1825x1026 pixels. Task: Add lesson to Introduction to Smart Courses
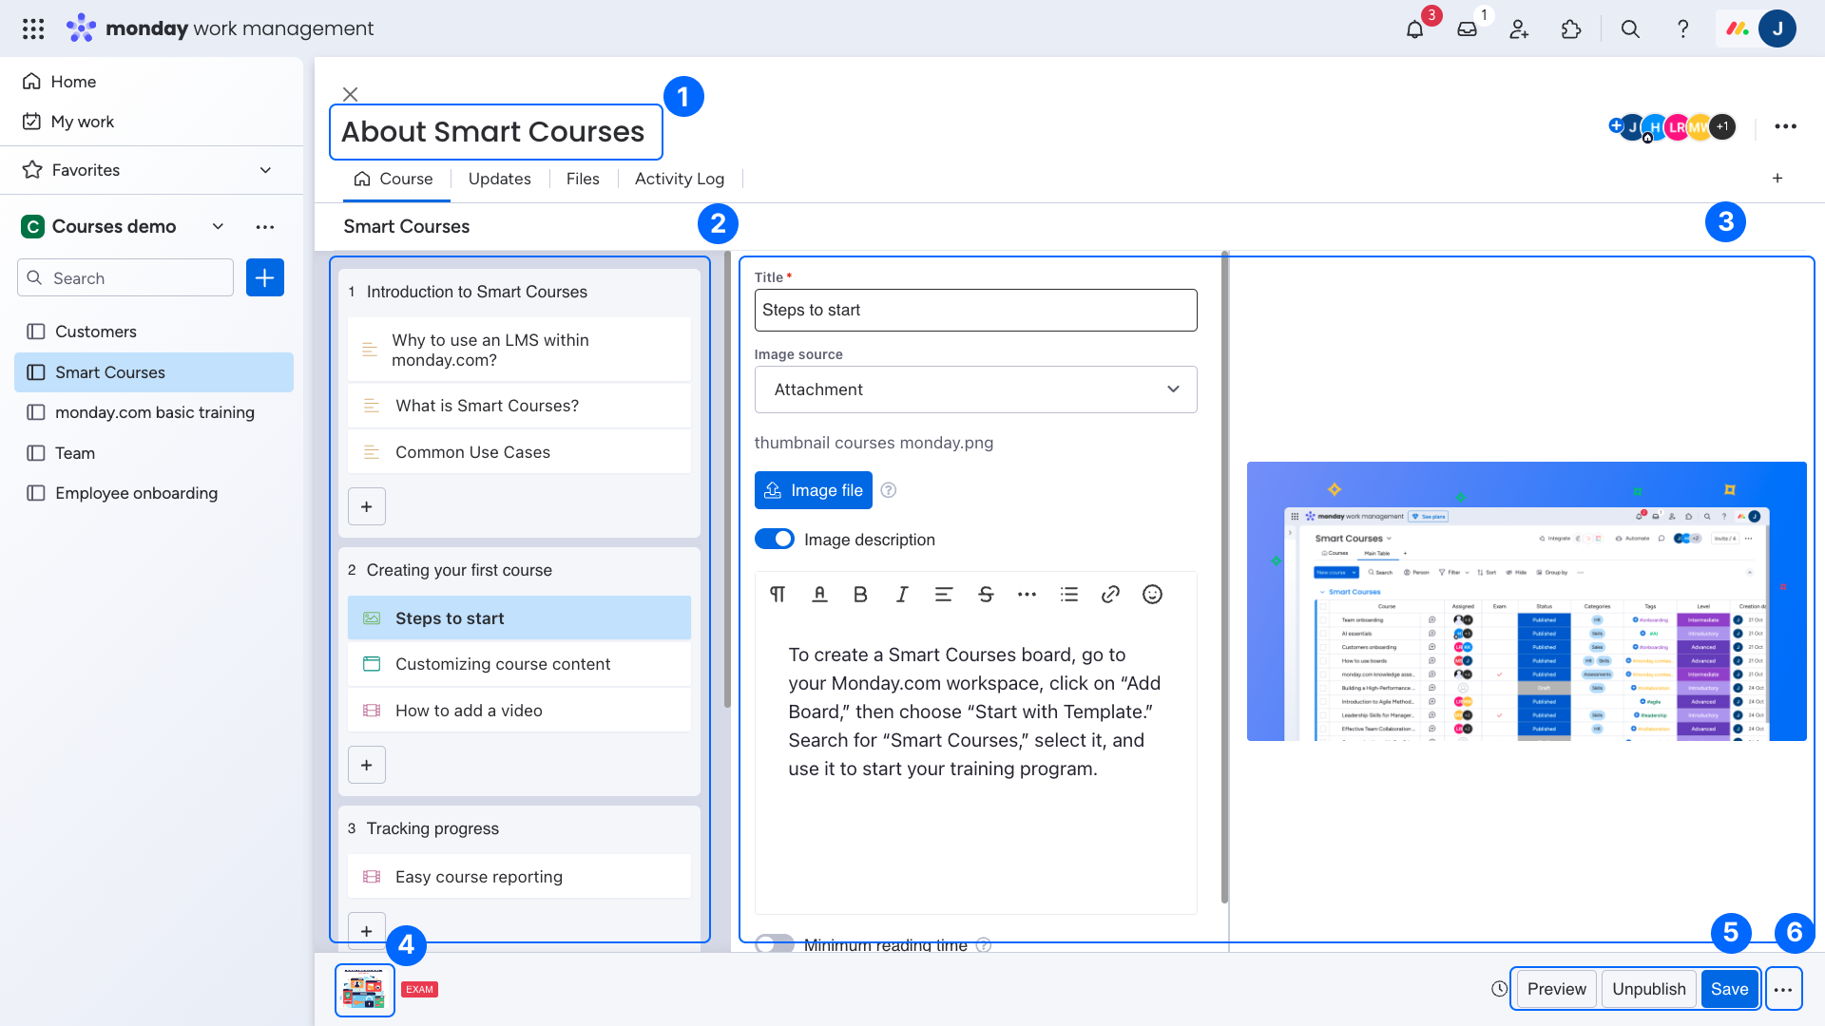point(367,506)
